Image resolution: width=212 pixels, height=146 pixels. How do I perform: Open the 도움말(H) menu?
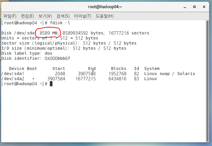click(x=105, y=16)
